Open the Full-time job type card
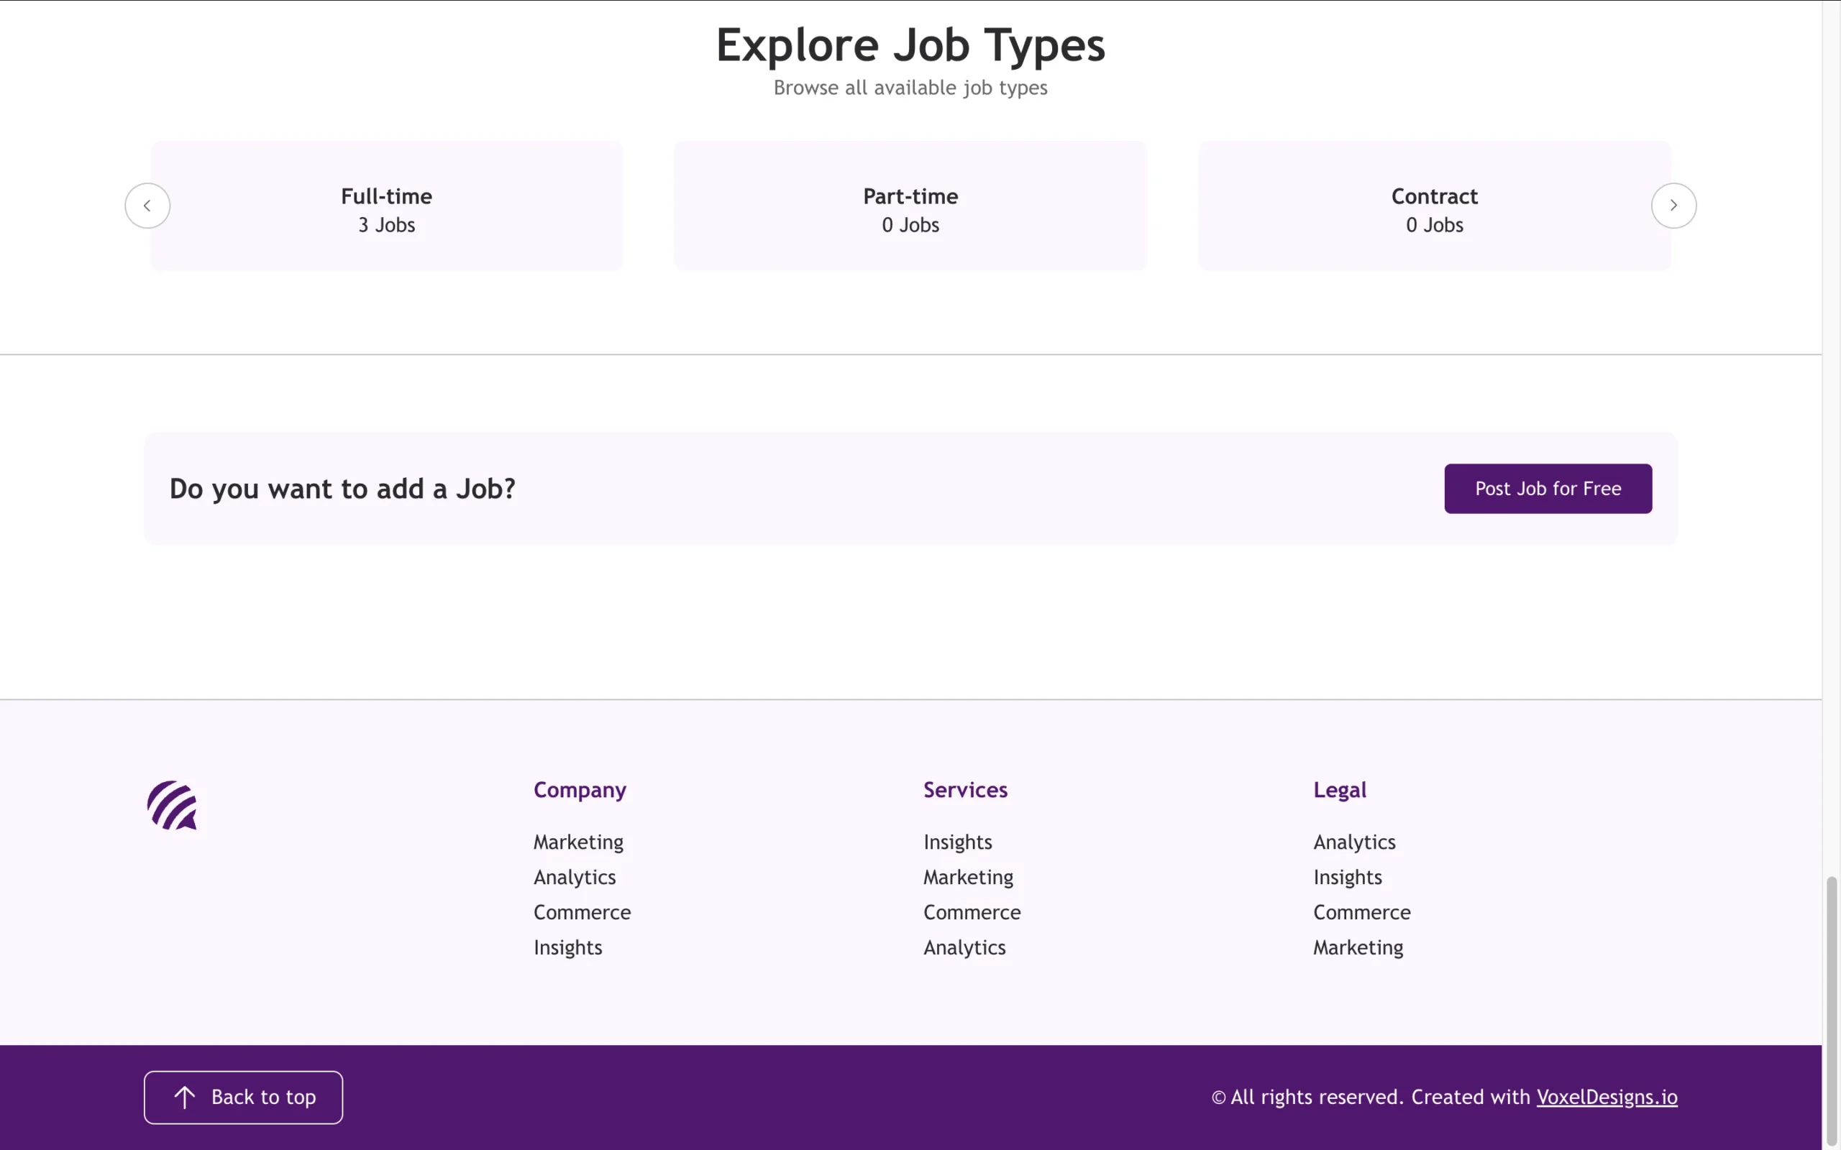The width and height of the screenshot is (1841, 1150). click(386, 206)
